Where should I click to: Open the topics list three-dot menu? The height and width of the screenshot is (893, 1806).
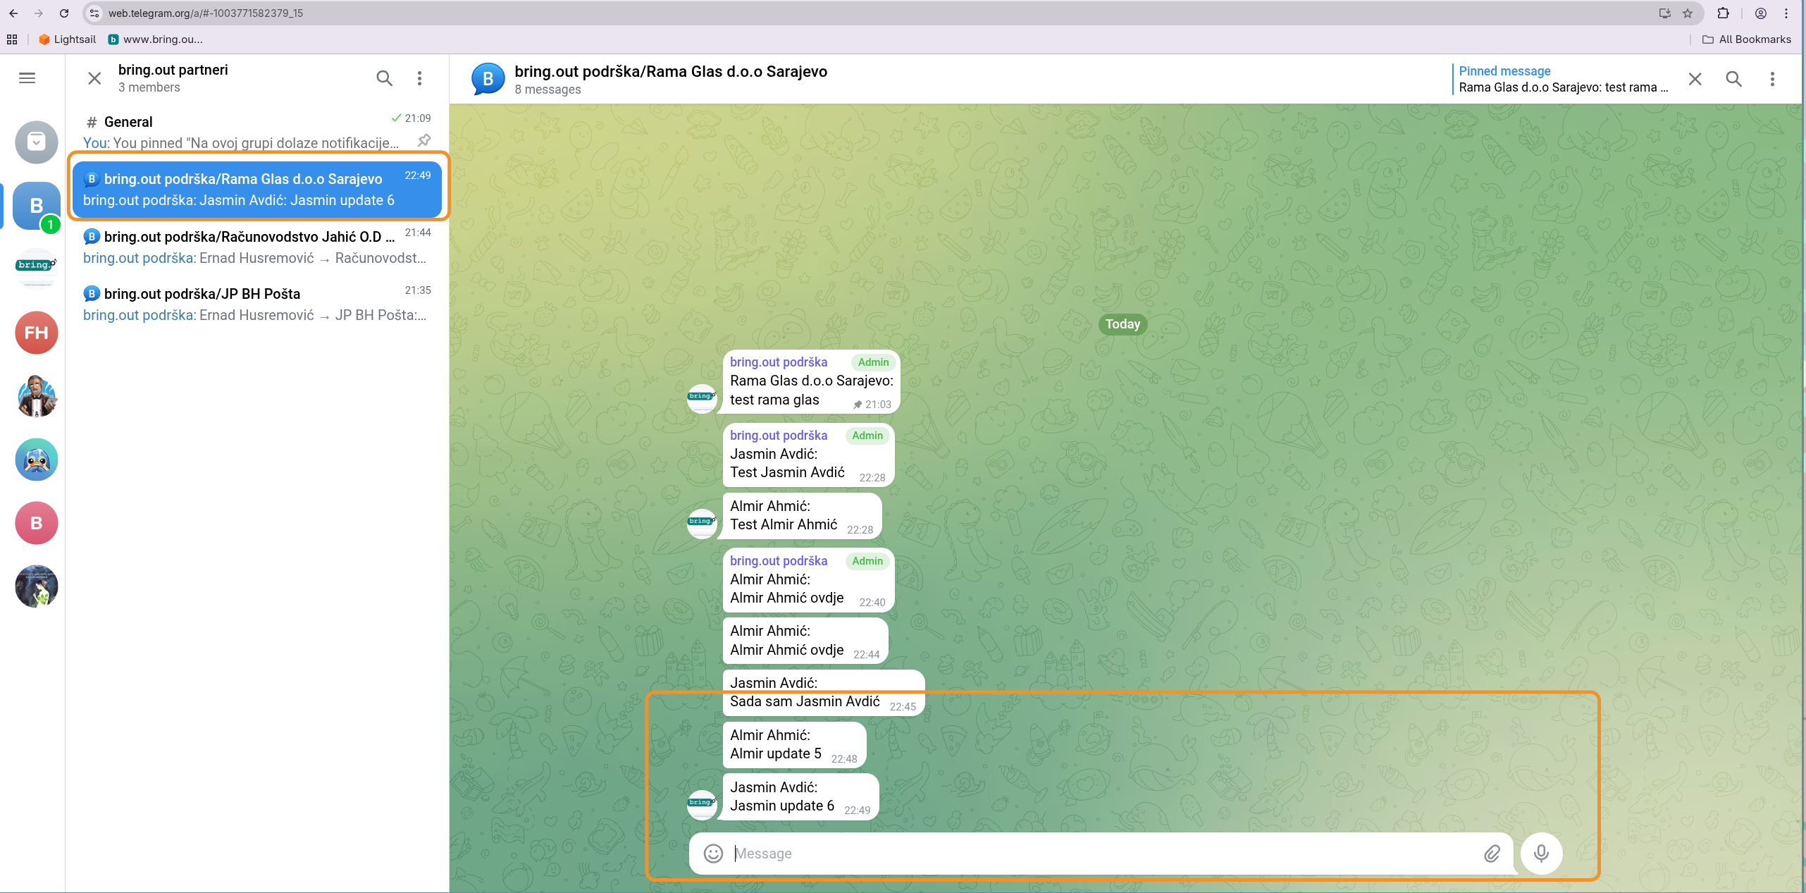419,78
